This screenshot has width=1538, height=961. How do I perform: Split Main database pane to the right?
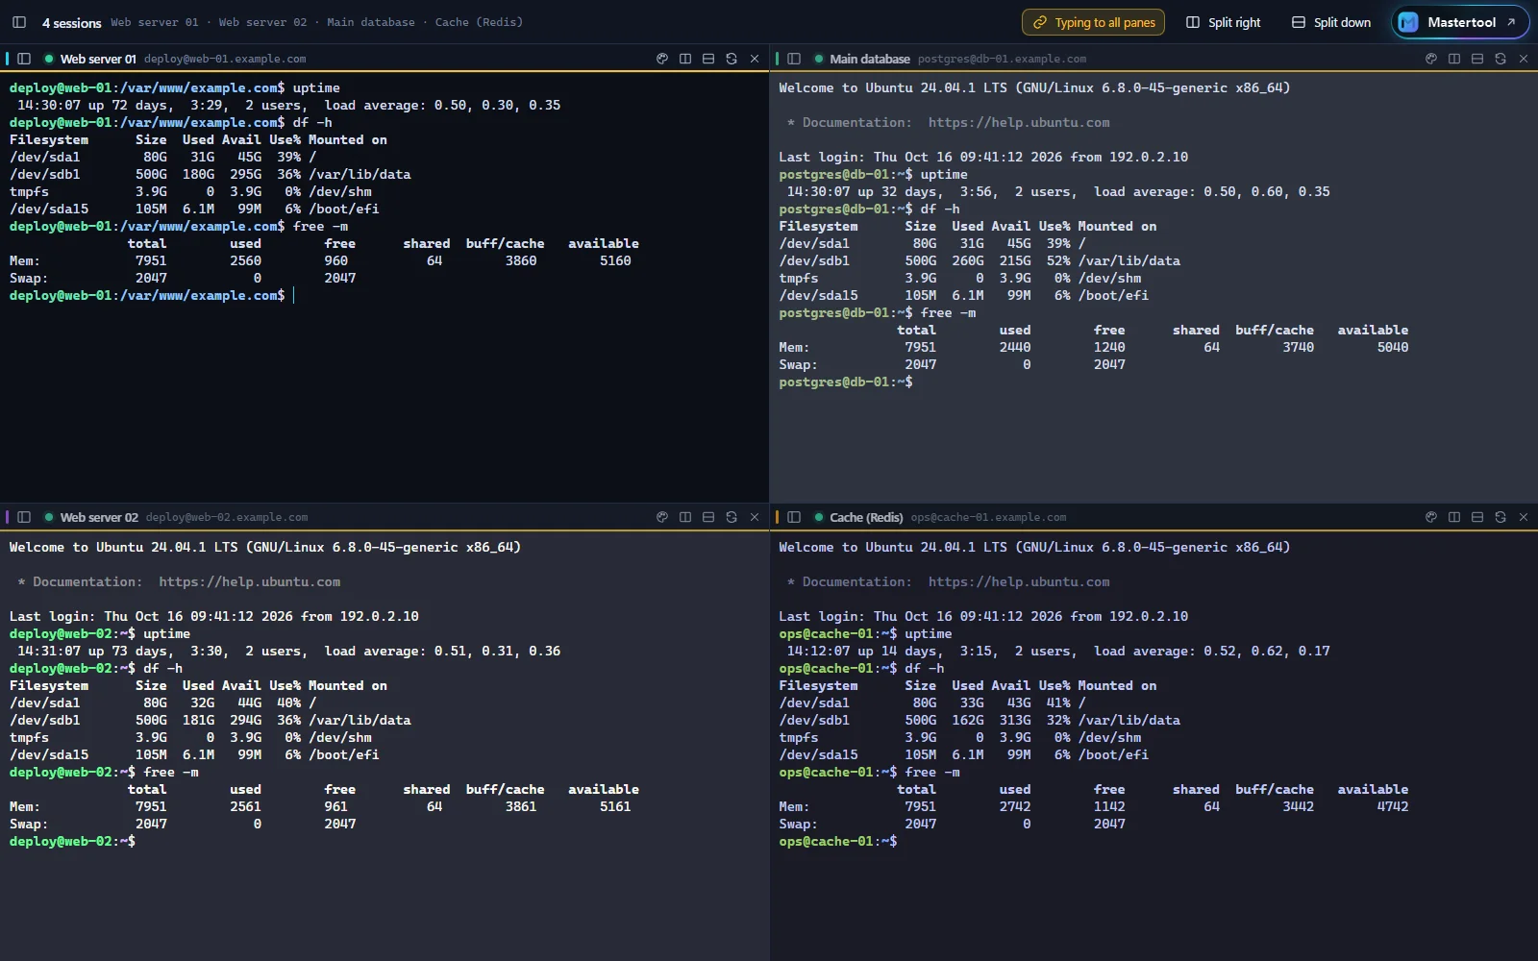coord(1454,59)
